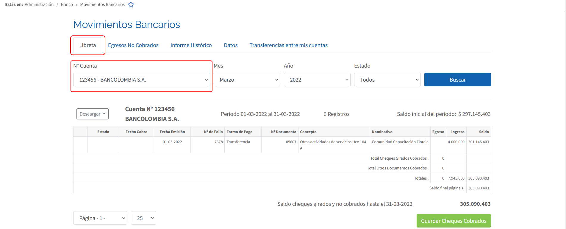Click Banco in the breadcrumb
This screenshot has height=229, width=566.
67,4
